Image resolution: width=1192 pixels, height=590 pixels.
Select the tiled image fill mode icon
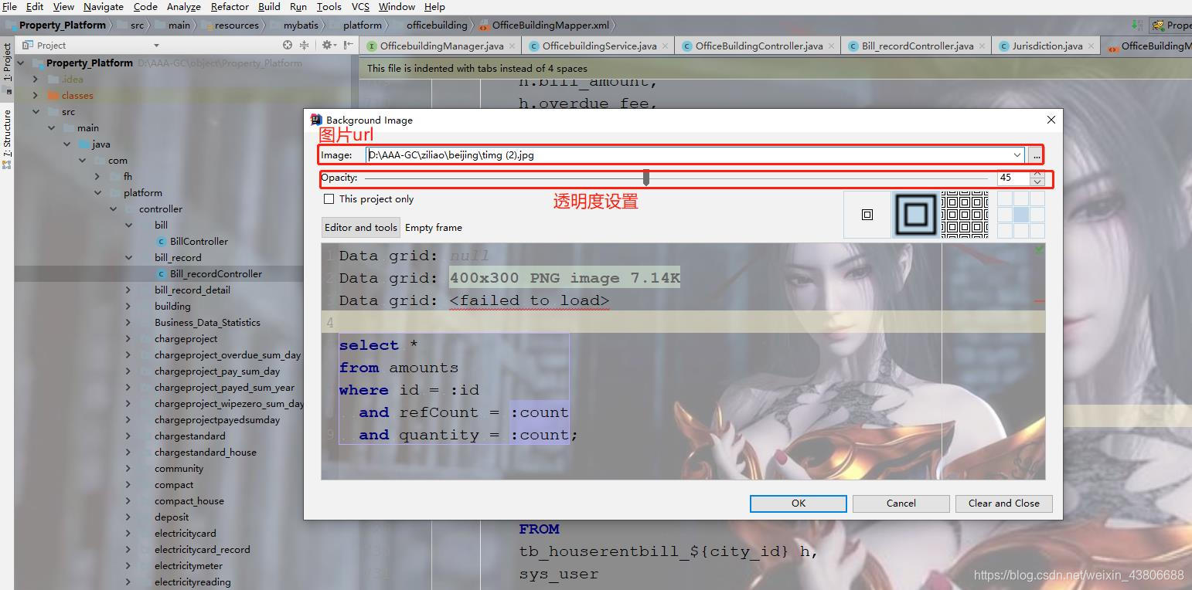pos(965,215)
